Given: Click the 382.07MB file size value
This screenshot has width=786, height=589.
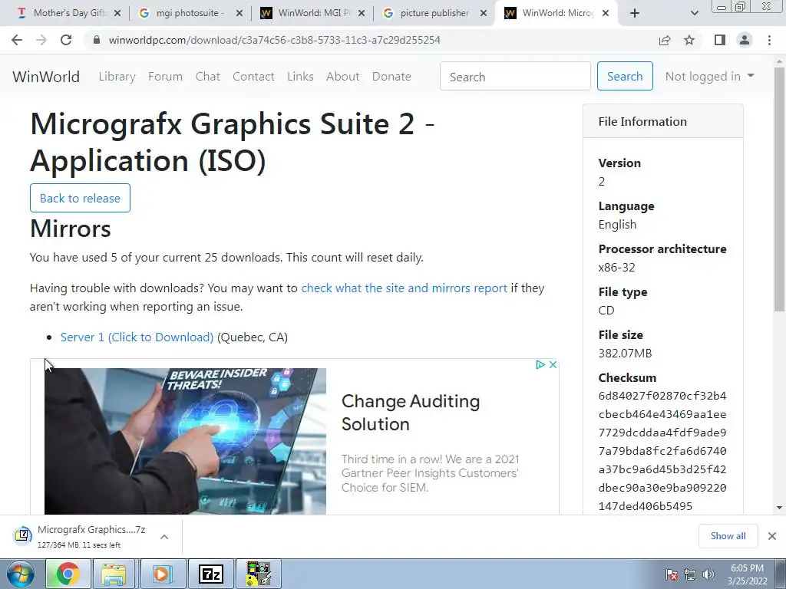Looking at the screenshot, I should (625, 353).
